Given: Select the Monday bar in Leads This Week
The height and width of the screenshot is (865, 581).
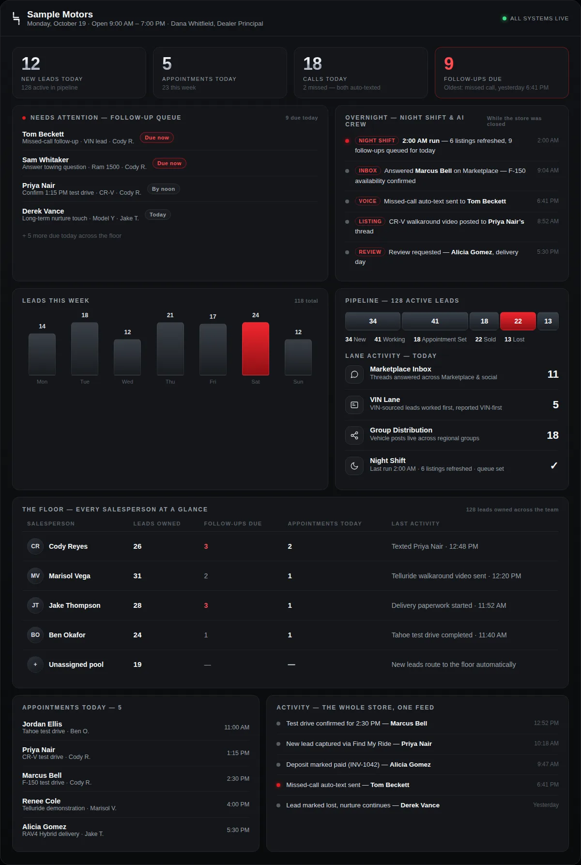Looking at the screenshot, I should [x=42, y=355].
